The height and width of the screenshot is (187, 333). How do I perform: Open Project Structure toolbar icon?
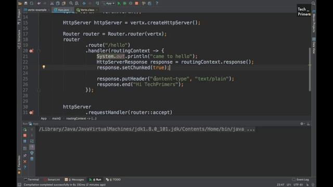coord(150,4)
